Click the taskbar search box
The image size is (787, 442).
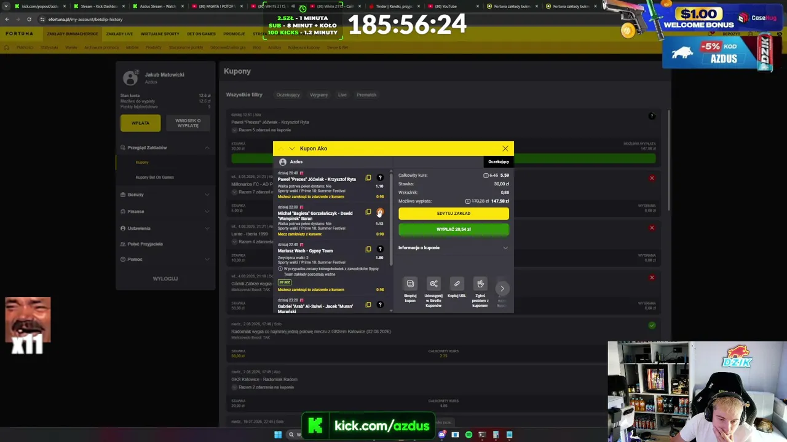295,435
